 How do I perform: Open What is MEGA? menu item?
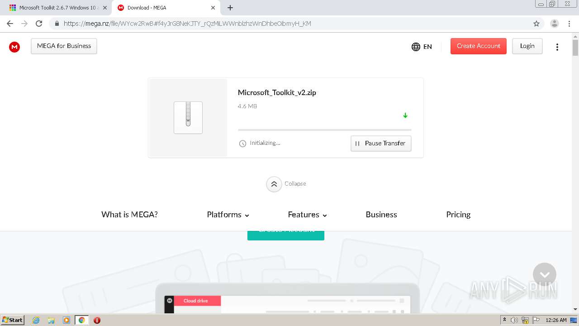click(x=129, y=215)
